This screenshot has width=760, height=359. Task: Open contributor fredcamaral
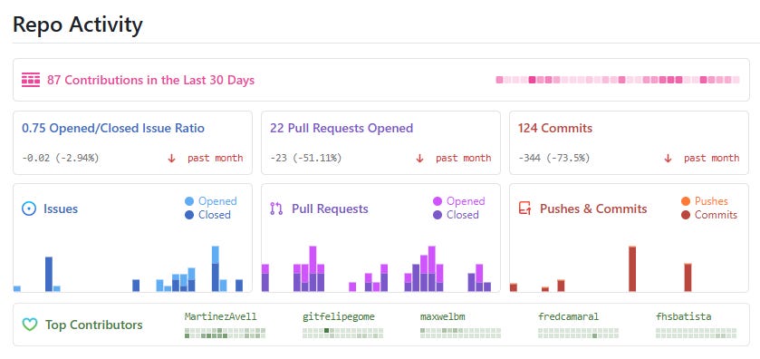click(x=569, y=316)
